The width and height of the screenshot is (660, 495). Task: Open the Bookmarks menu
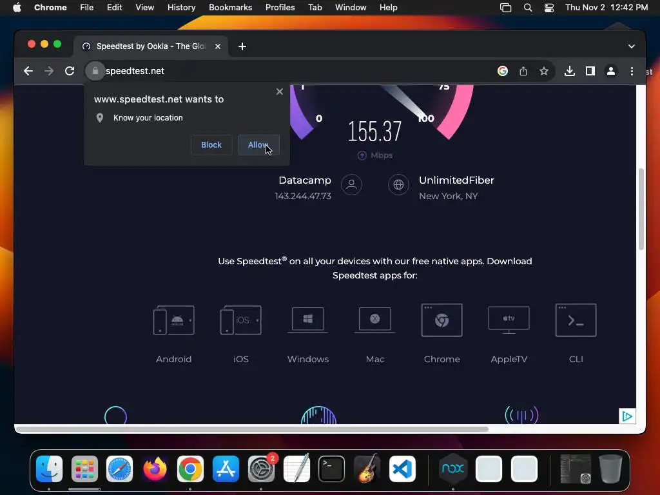tap(231, 8)
